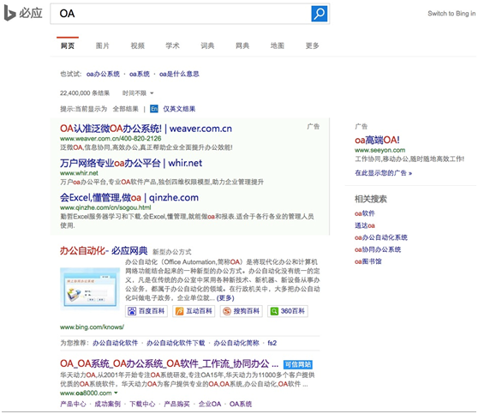478x414 pixels.
Task: Open the 360百科 source button
Action: point(288,311)
